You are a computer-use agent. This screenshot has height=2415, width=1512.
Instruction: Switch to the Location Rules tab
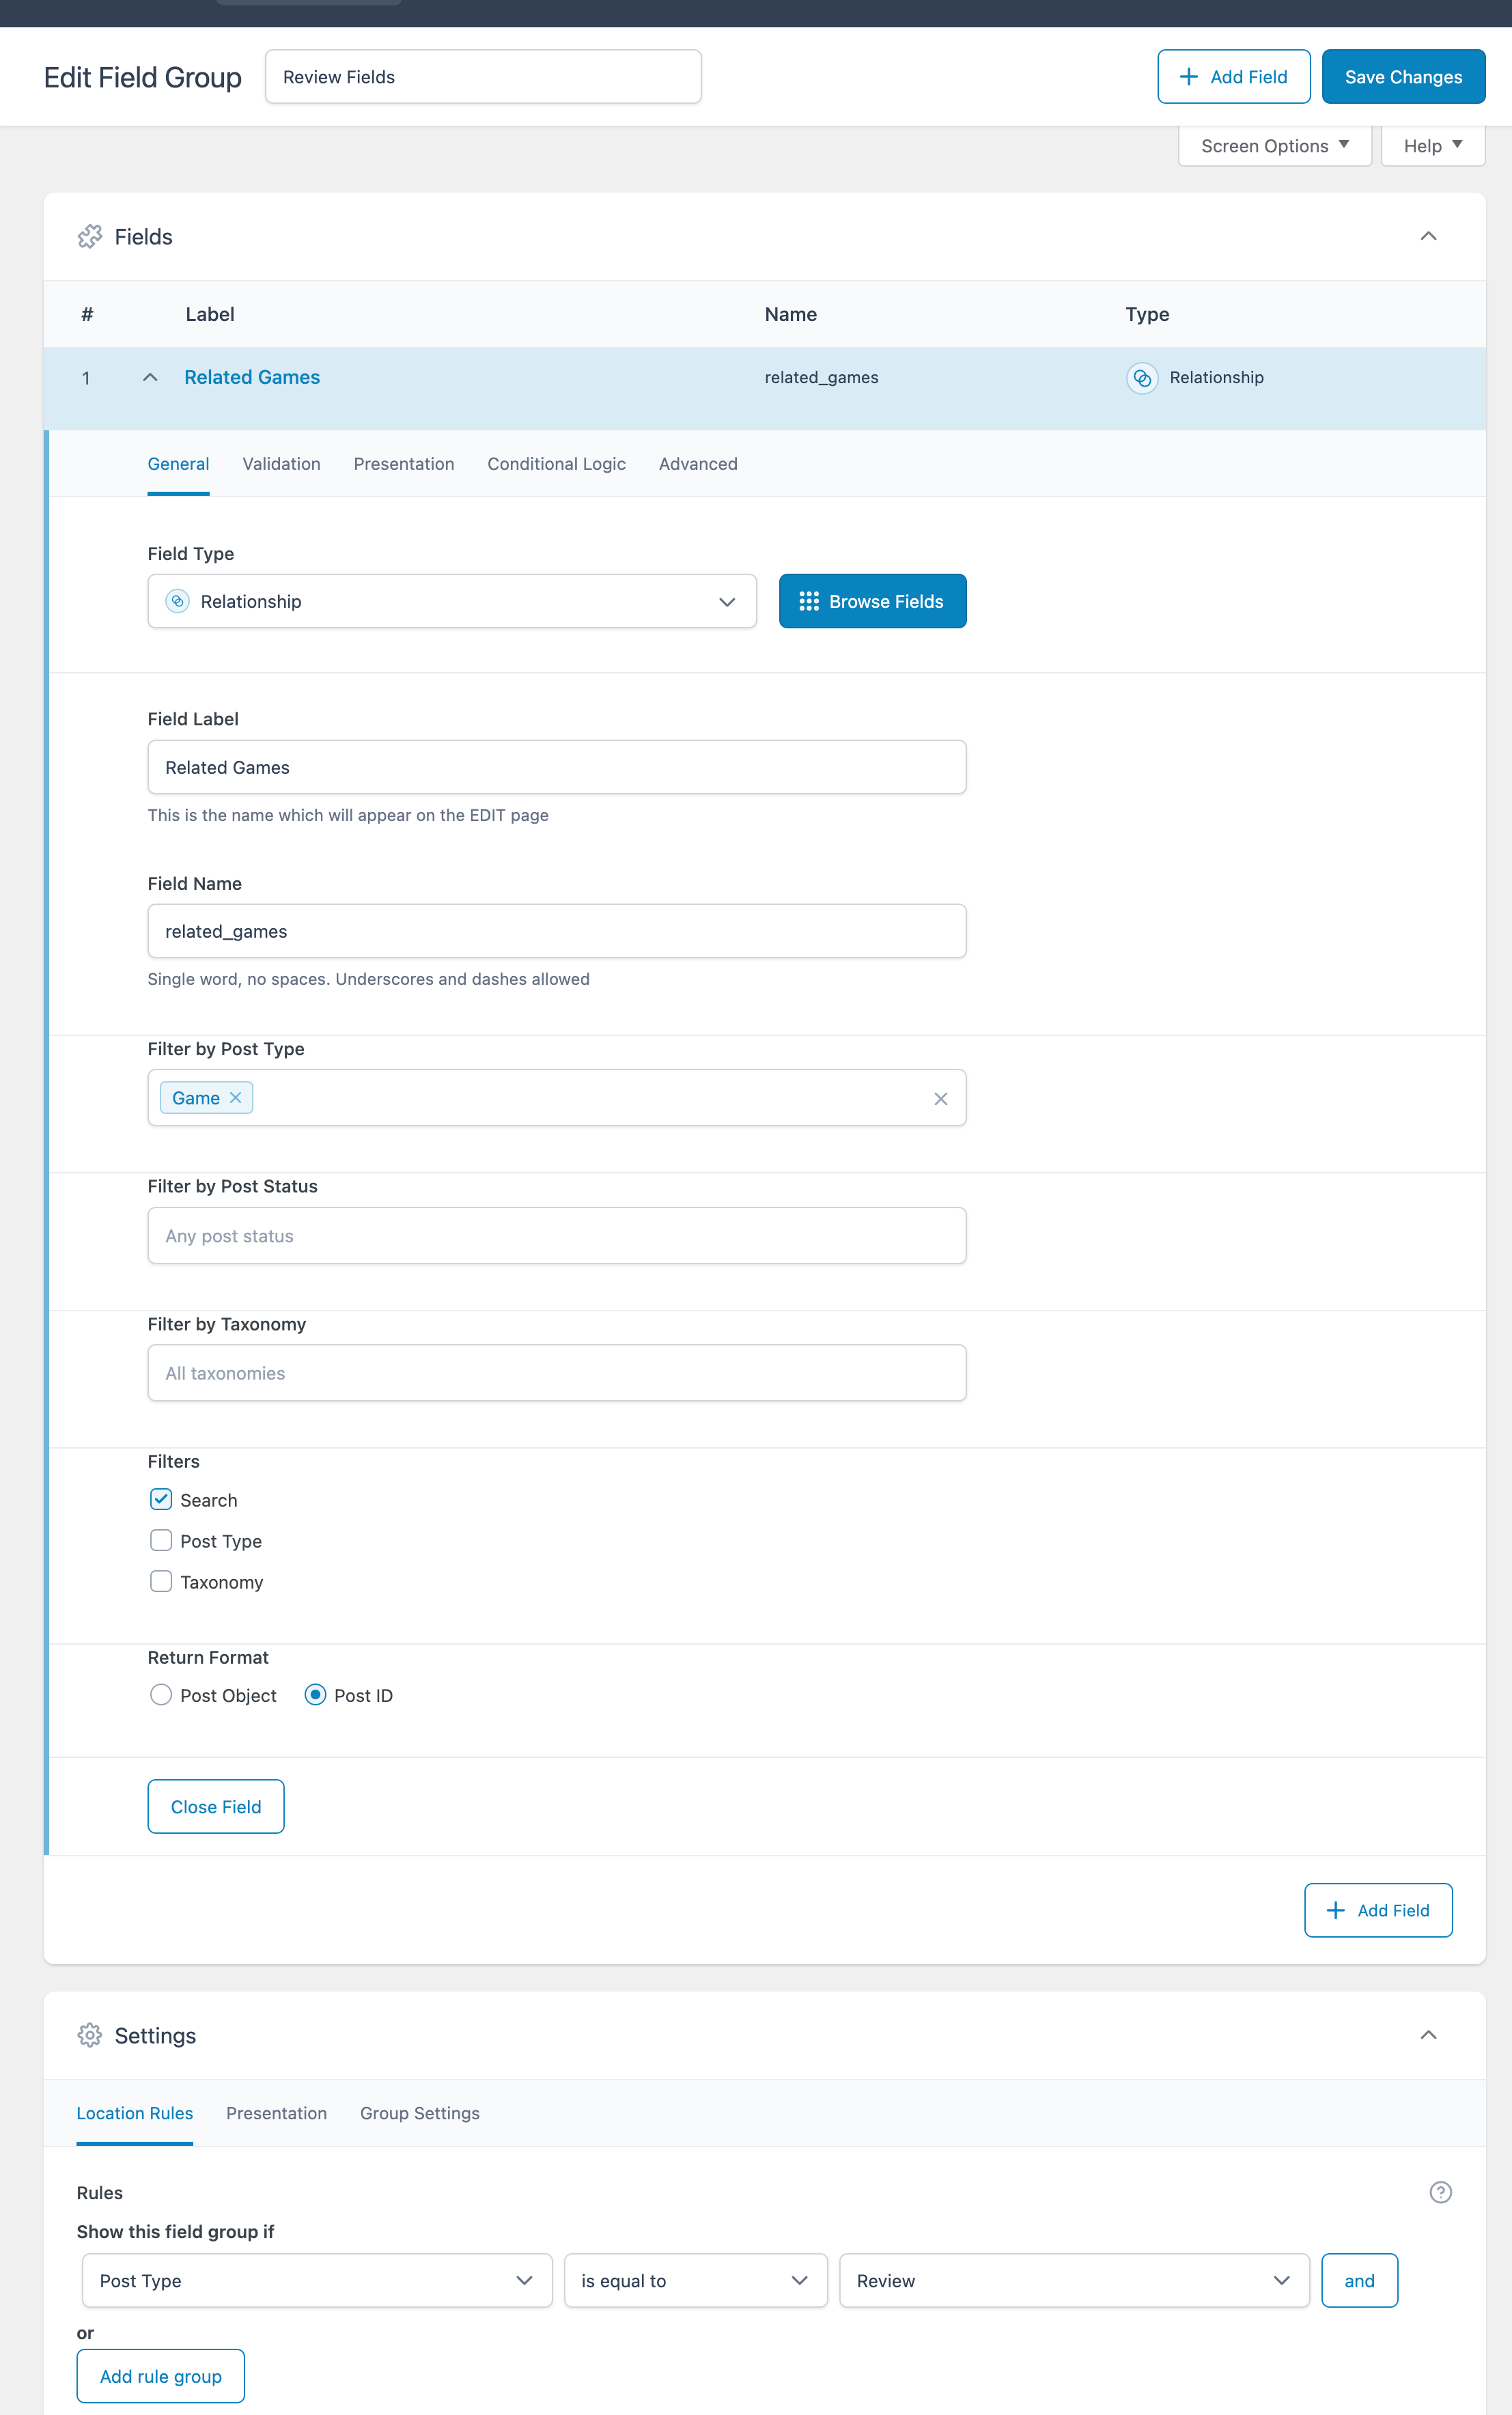point(135,2113)
